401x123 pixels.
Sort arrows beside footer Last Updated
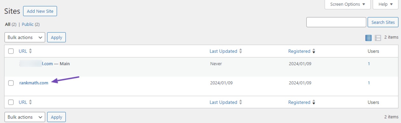point(241,102)
